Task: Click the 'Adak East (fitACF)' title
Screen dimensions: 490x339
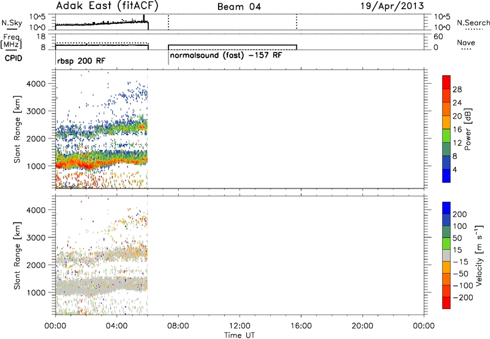Action: coord(107,6)
